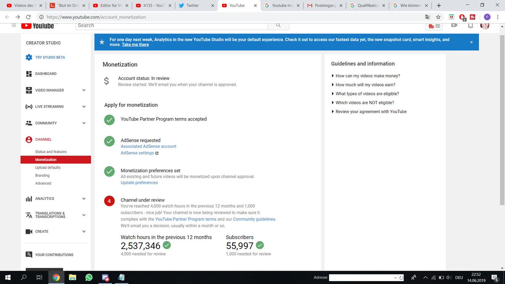This screenshot has width=505, height=284.
Task: Open the purple Chrome profile avatar
Action: pos(487,17)
